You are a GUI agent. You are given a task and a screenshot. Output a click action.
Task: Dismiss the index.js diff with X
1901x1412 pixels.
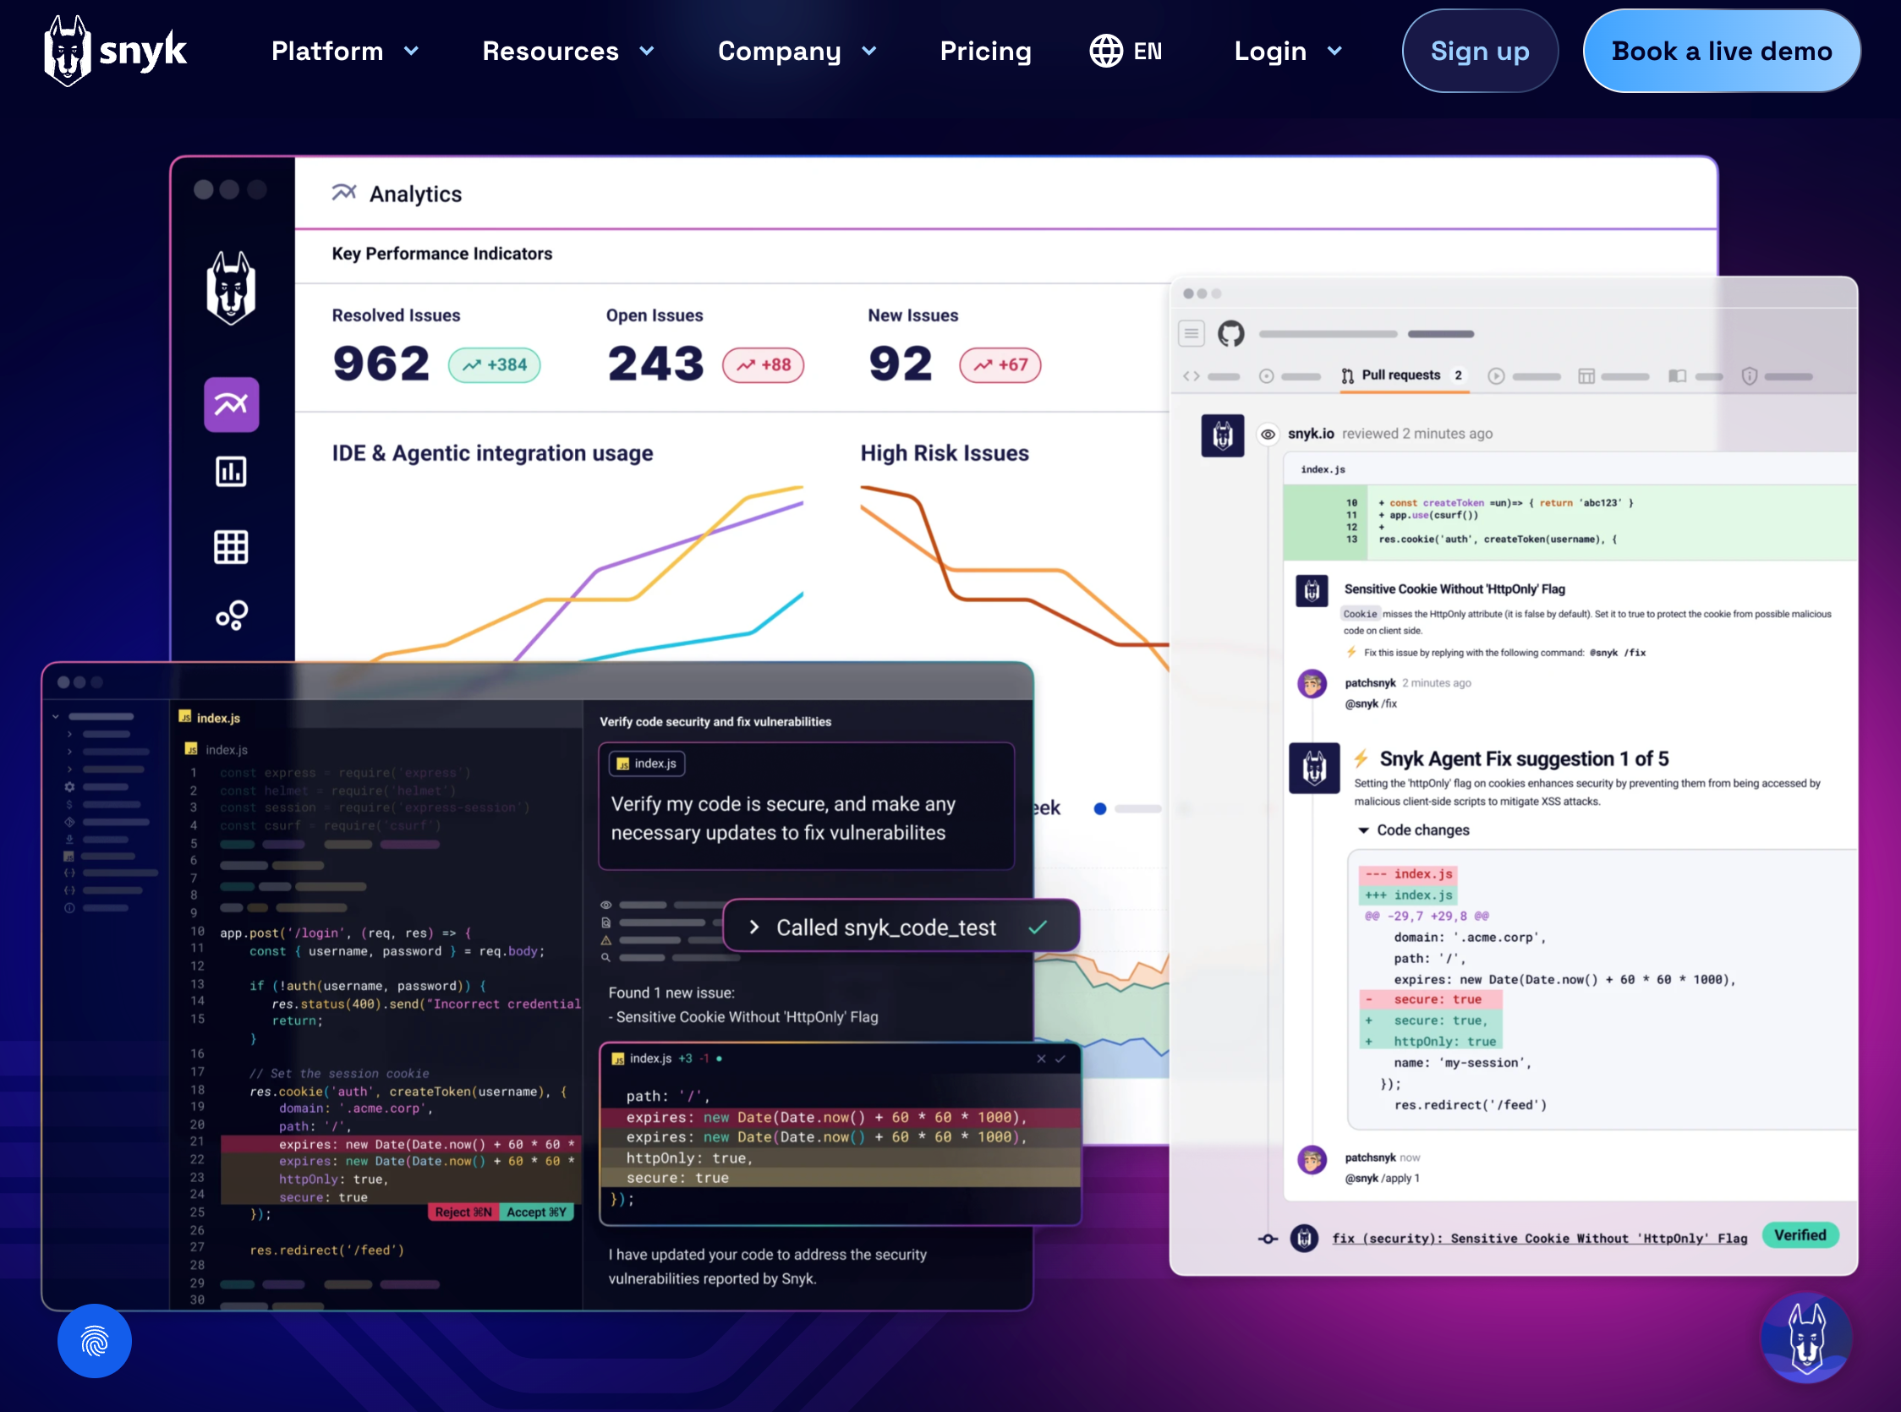pos(1040,1058)
